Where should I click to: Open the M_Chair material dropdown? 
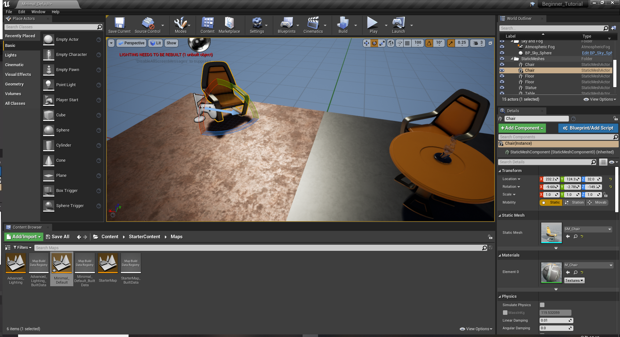pyautogui.click(x=588, y=265)
